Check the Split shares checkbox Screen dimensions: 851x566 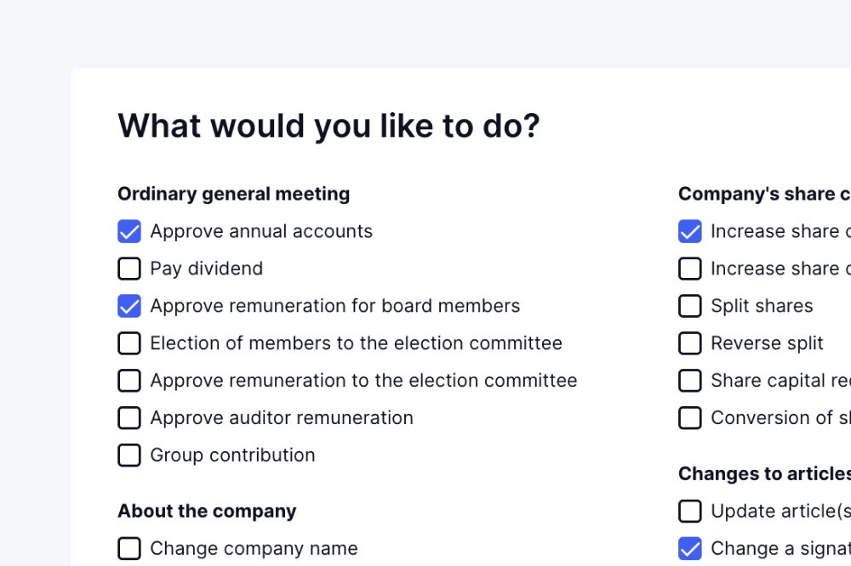(x=690, y=306)
